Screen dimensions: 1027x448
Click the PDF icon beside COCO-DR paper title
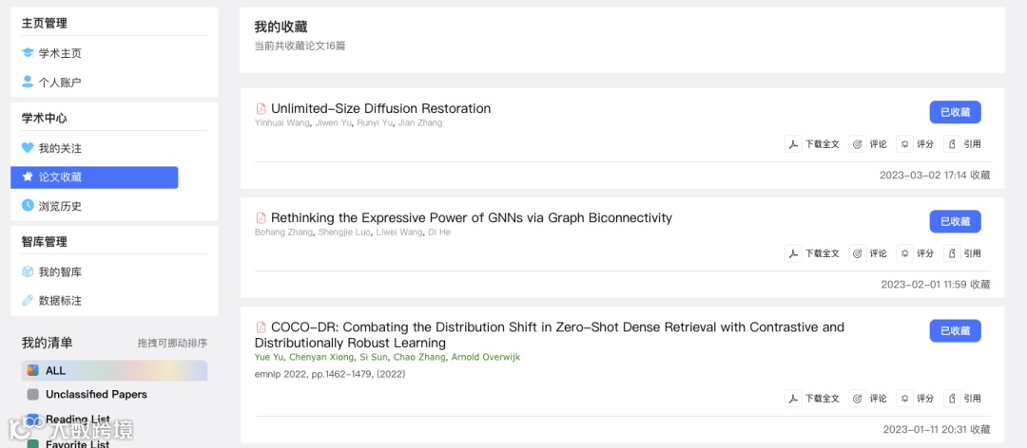click(x=261, y=327)
